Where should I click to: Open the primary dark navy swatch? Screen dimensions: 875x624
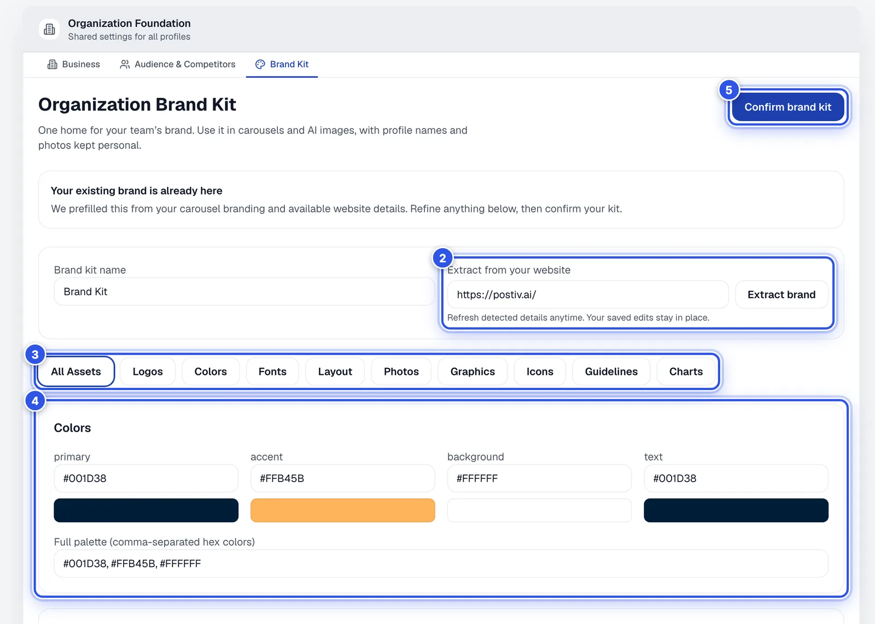(146, 510)
